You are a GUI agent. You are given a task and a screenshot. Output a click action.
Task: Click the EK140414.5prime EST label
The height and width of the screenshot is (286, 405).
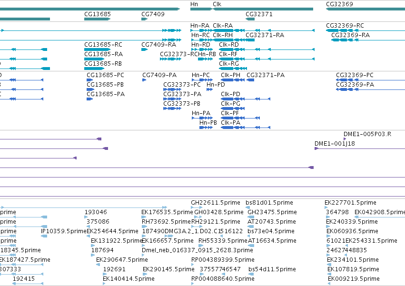[128, 279]
